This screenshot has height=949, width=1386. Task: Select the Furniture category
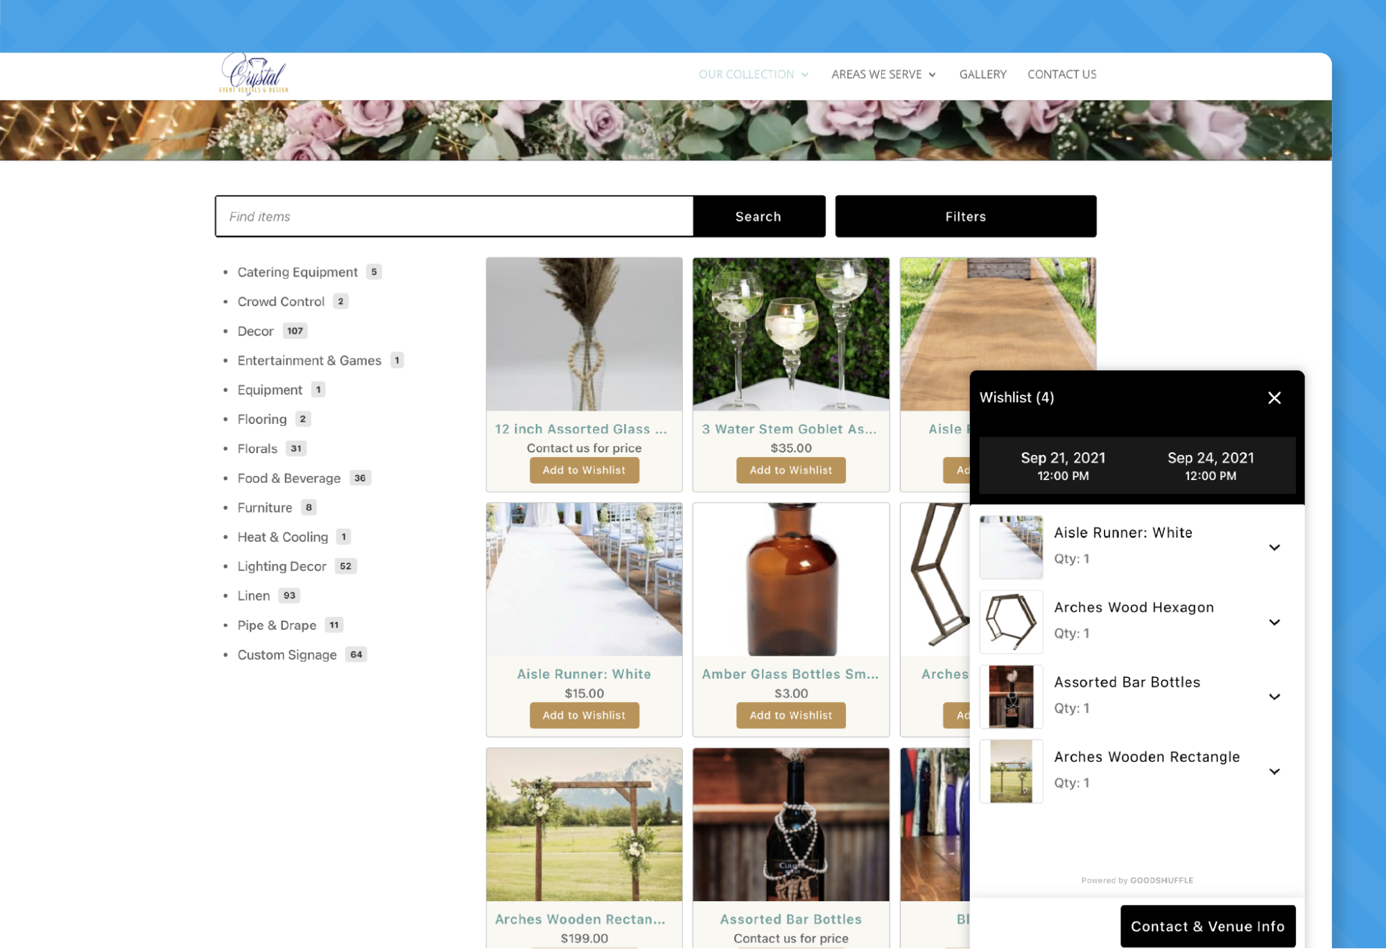point(265,508)
